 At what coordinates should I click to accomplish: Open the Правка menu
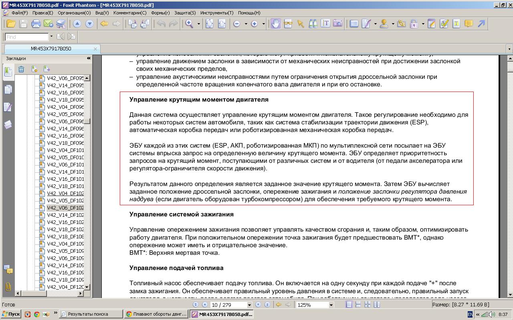(42, 13)
